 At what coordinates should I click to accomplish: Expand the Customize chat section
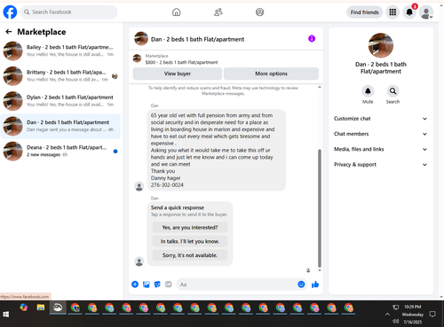coord(381,119)
